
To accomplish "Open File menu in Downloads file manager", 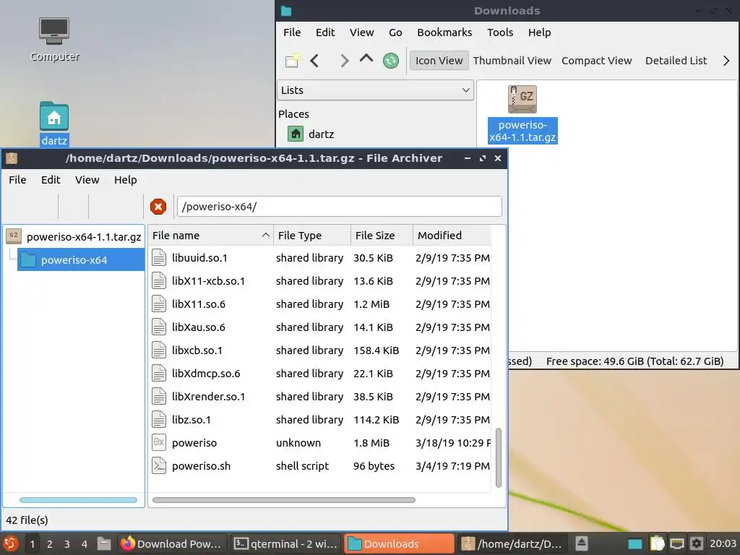I will 292,33.
